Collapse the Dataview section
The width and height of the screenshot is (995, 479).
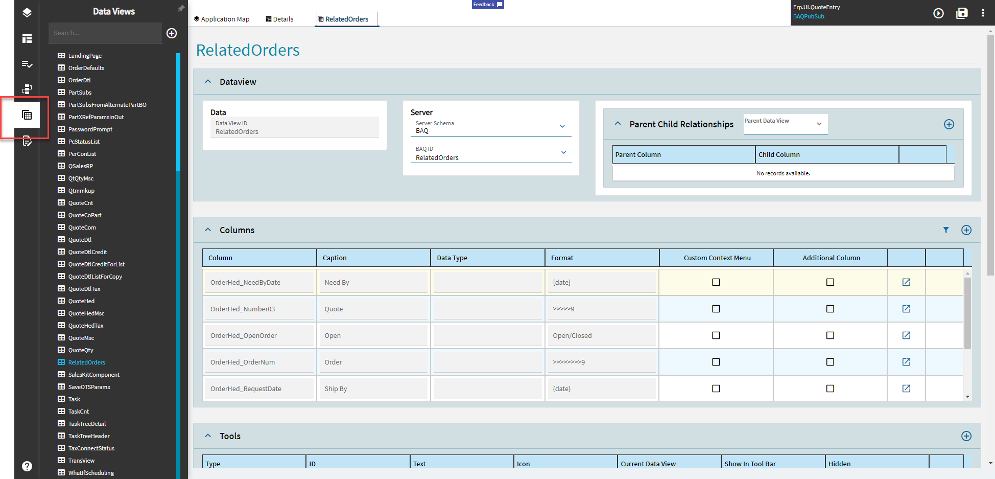click(208, 82)
